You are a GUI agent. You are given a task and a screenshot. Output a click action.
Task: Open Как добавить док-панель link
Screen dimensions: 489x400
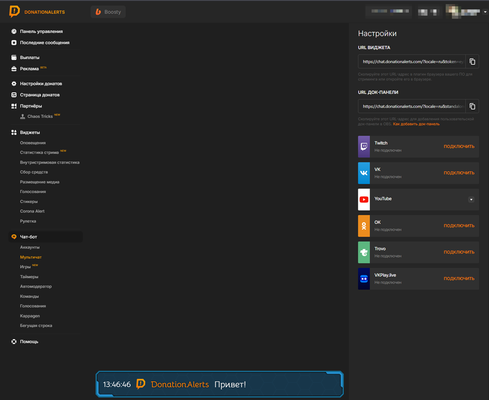[416, 124]
